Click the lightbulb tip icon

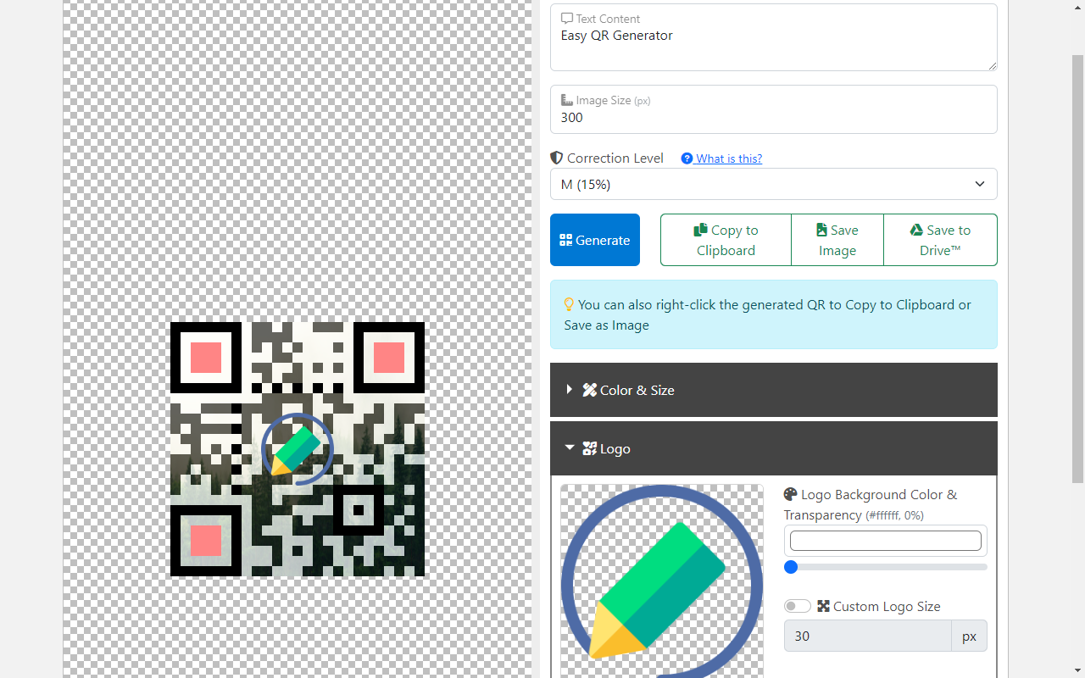point(569,304)
